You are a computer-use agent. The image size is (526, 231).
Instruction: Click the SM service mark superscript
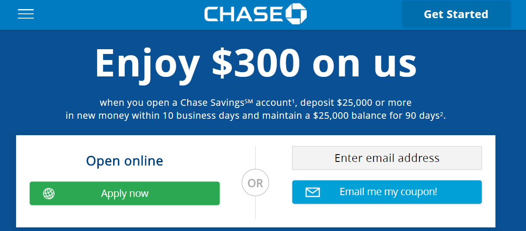(249, 101)
